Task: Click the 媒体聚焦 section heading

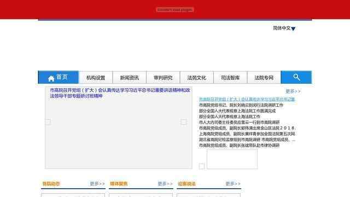Action: [119, 184]
